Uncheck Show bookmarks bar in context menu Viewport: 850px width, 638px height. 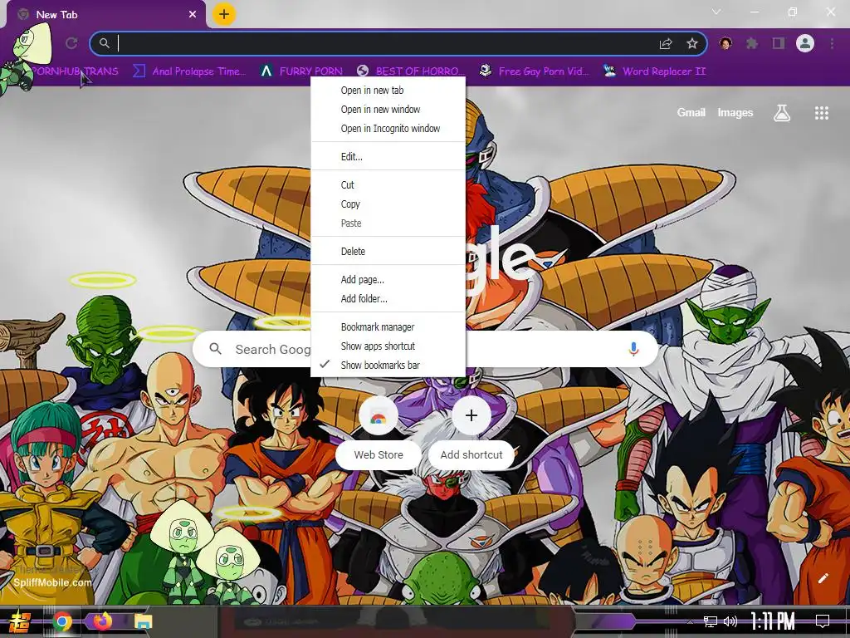pyautogui.click(x=388, y=366)
